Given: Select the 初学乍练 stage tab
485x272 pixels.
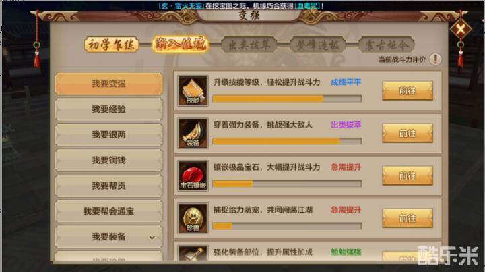Looking at the screenshot, I should point(111,45).
